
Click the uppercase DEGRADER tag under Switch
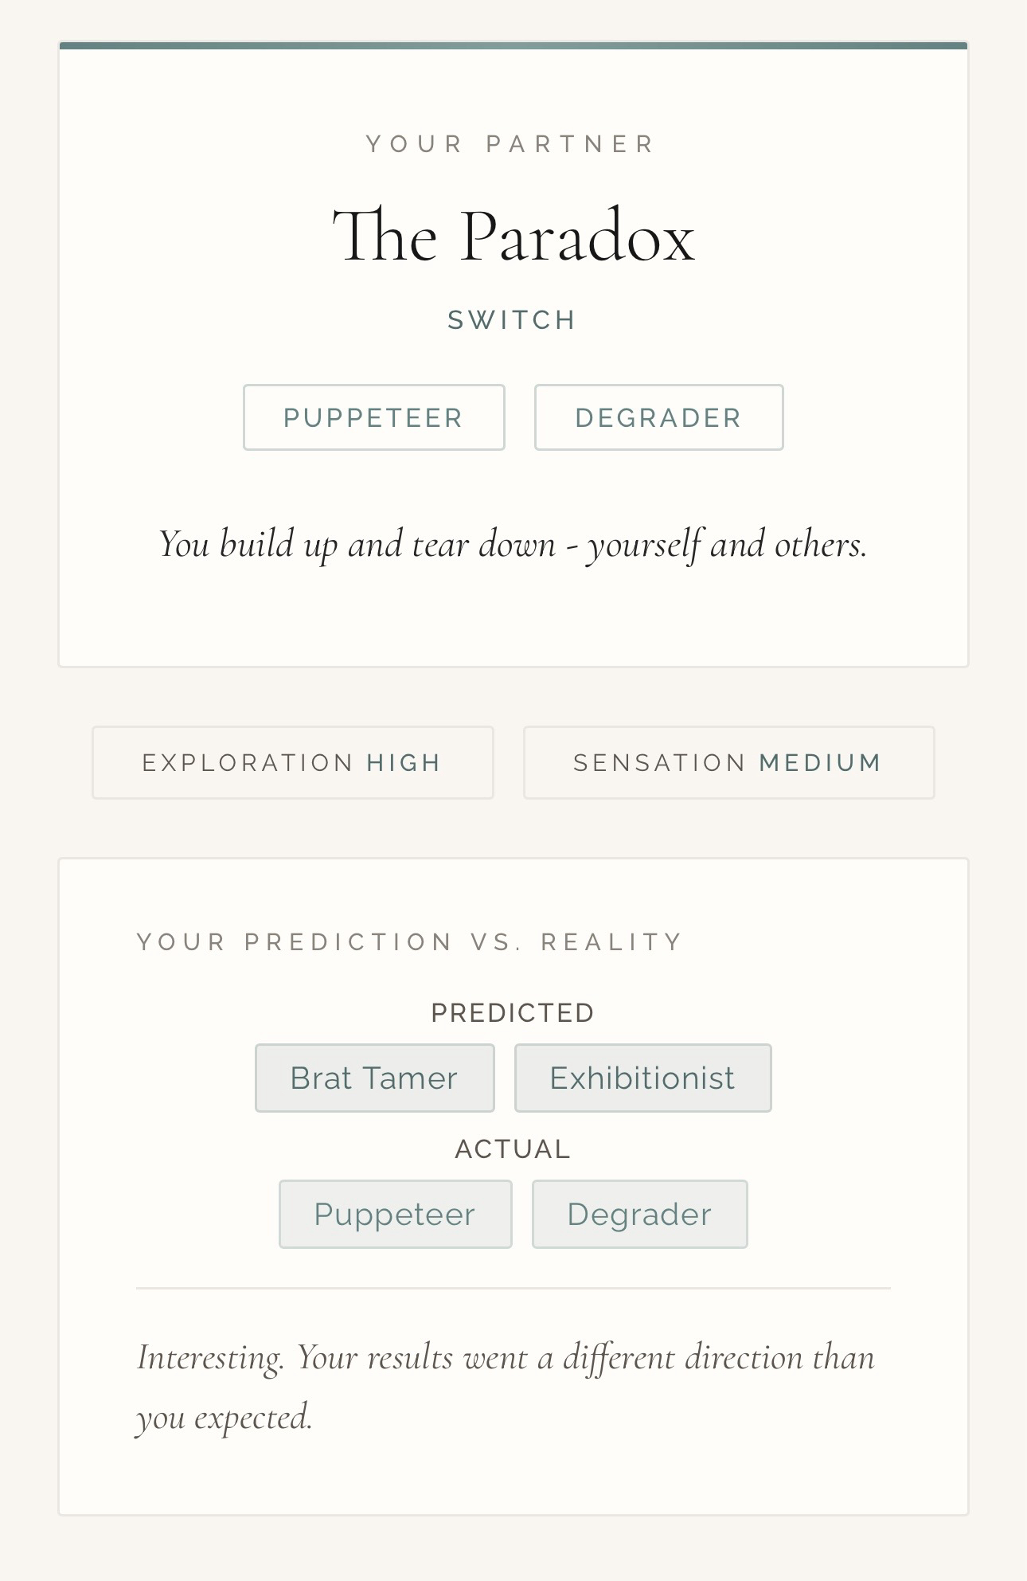[658, 418]
